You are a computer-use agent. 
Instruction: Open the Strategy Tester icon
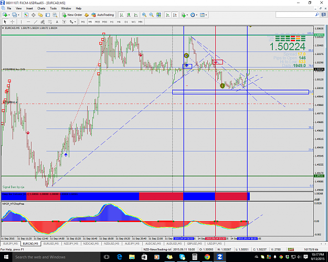point(55,15)
